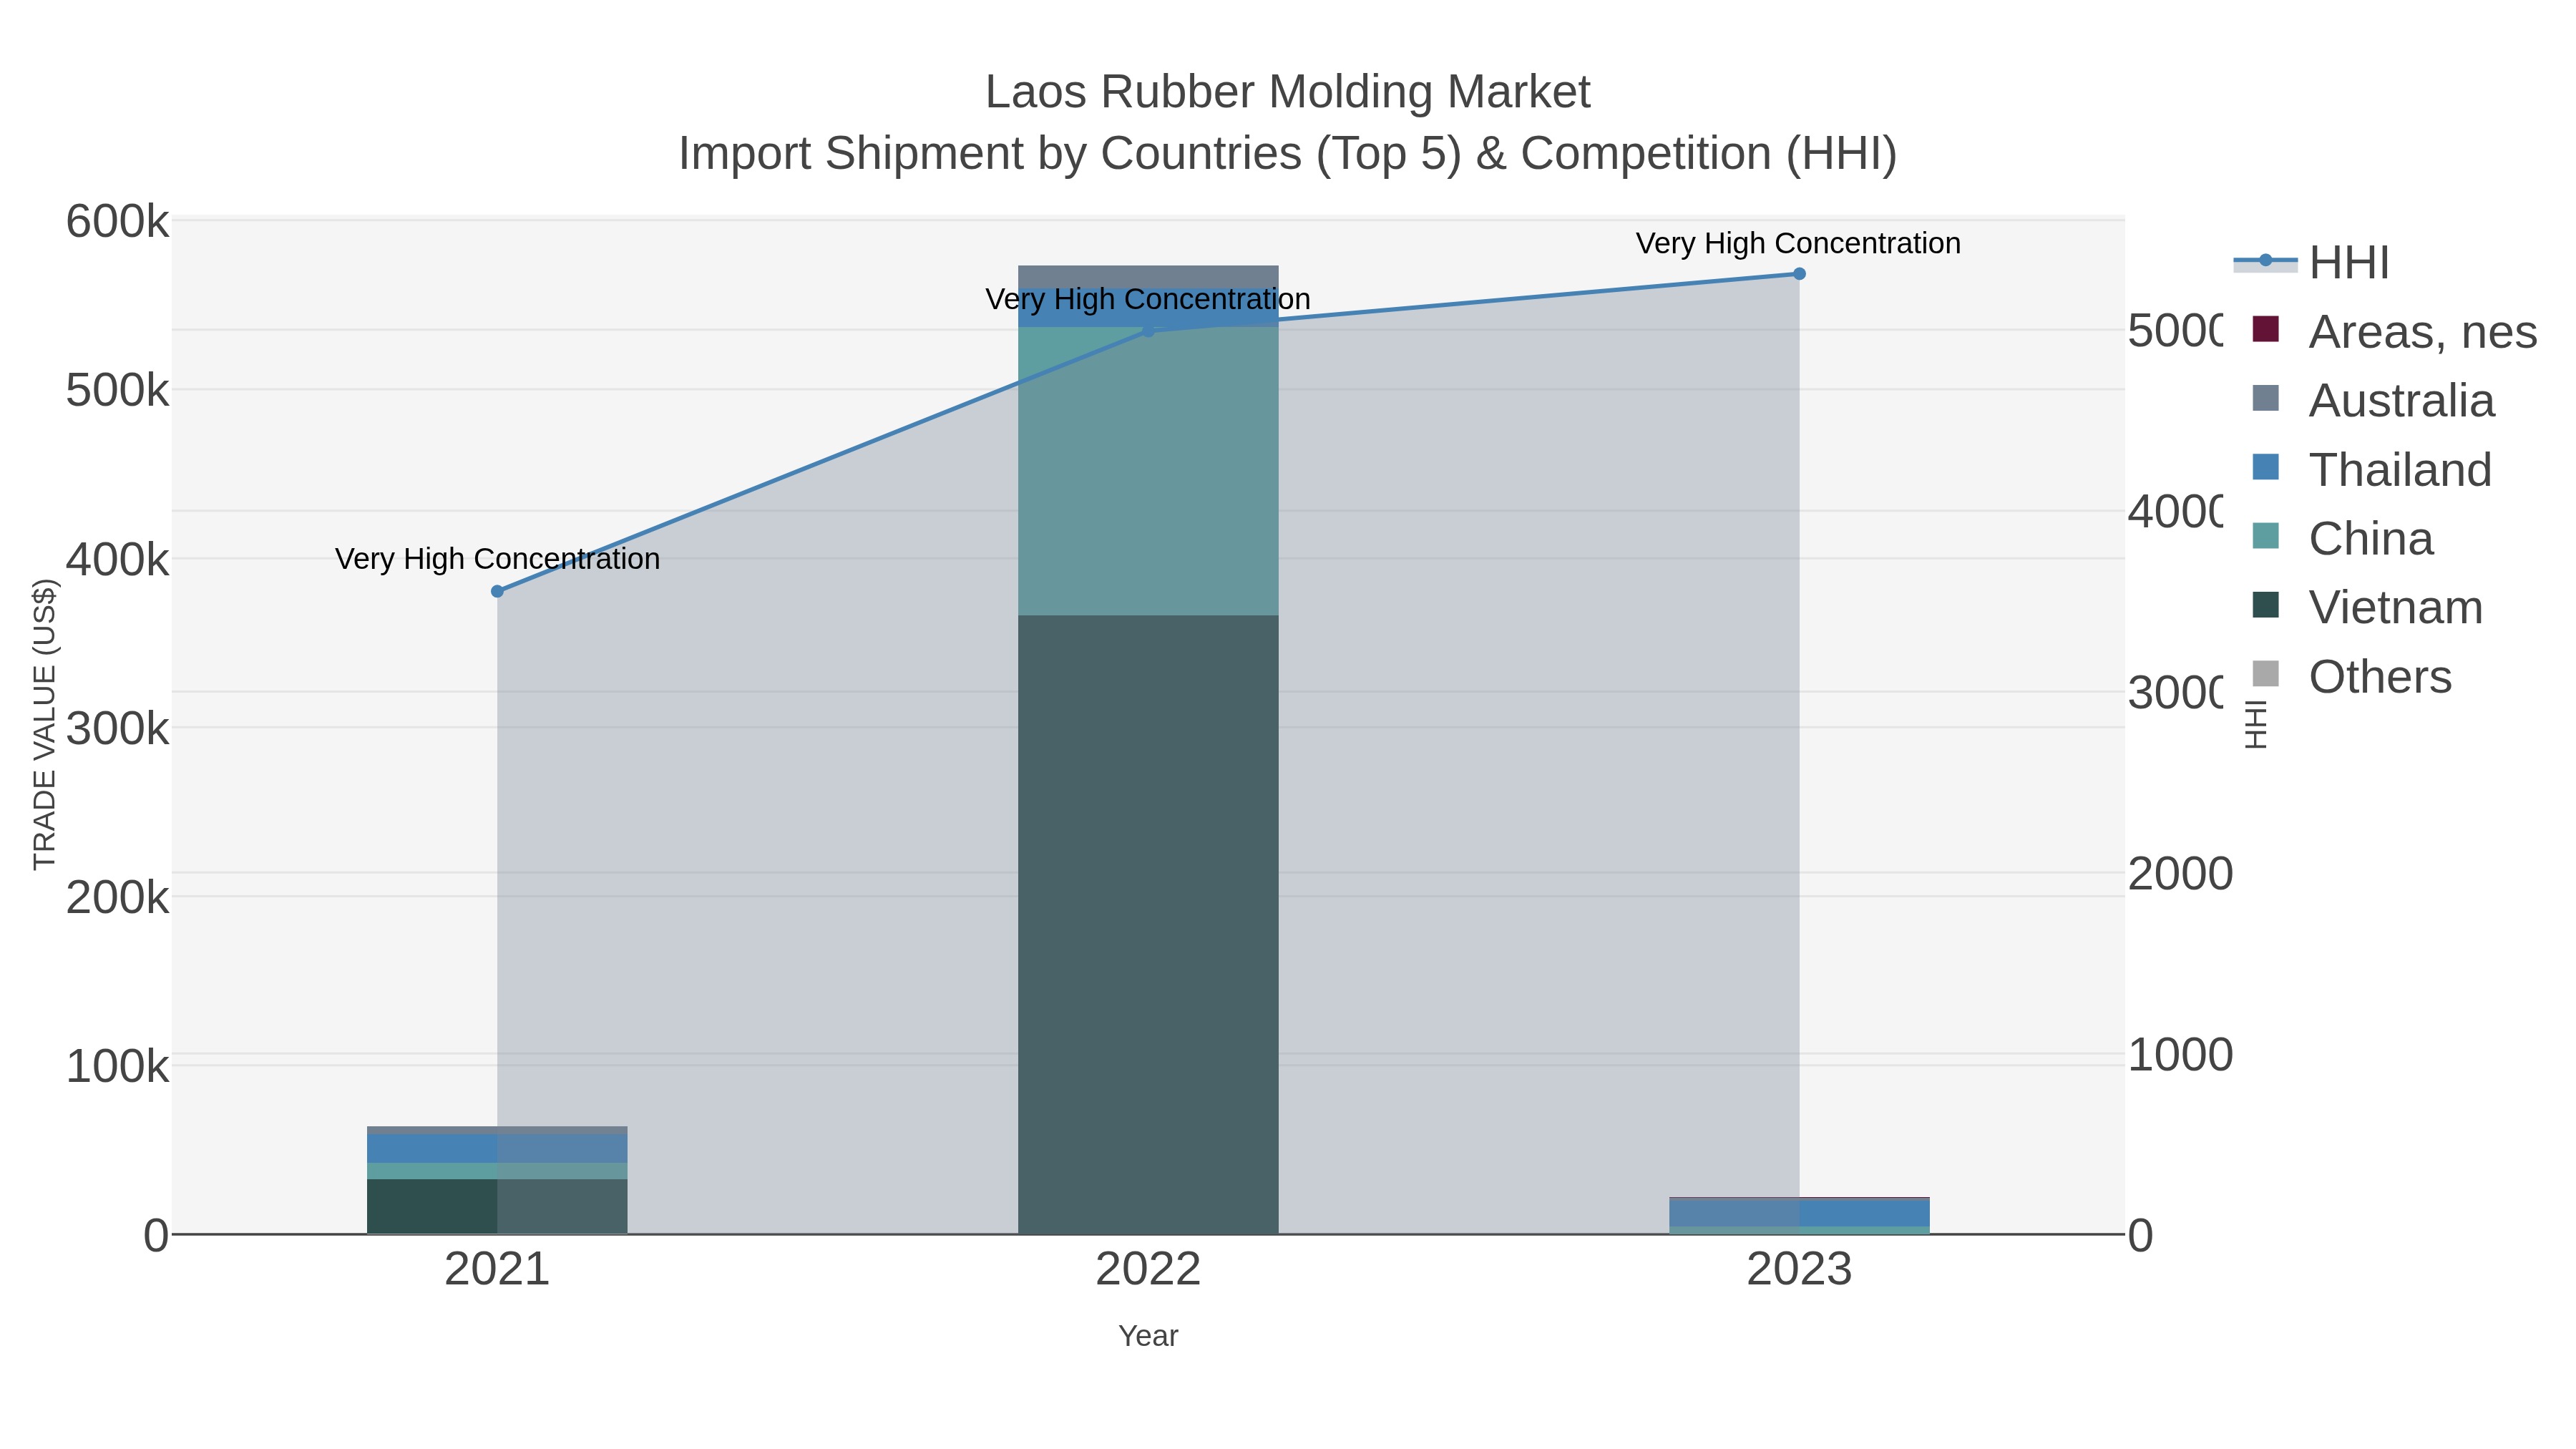Click the 2022 Very High Concentration annotation
Screen dimensions: 2576x1449
pos(1148,299)
